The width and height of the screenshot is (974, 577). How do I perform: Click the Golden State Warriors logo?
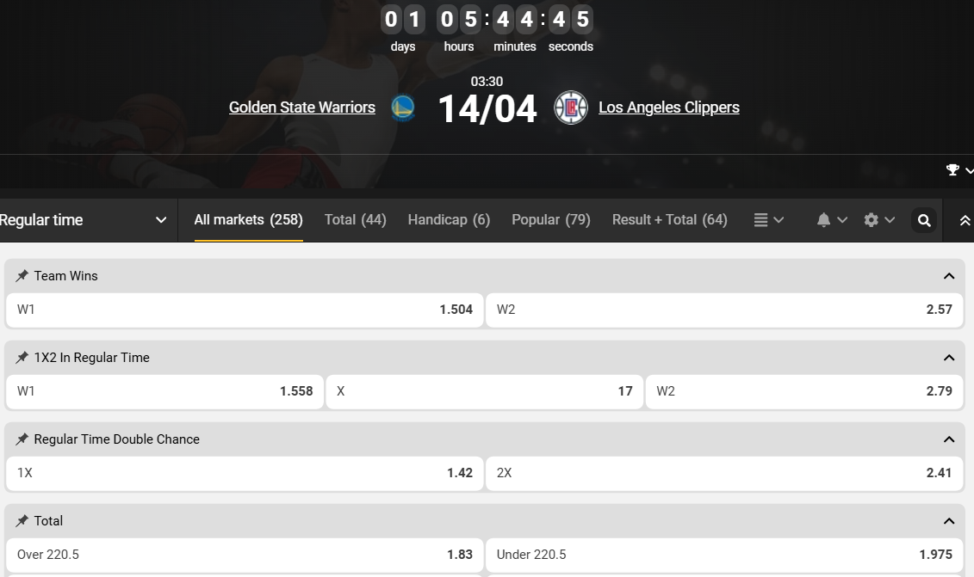tap(402, 107)
